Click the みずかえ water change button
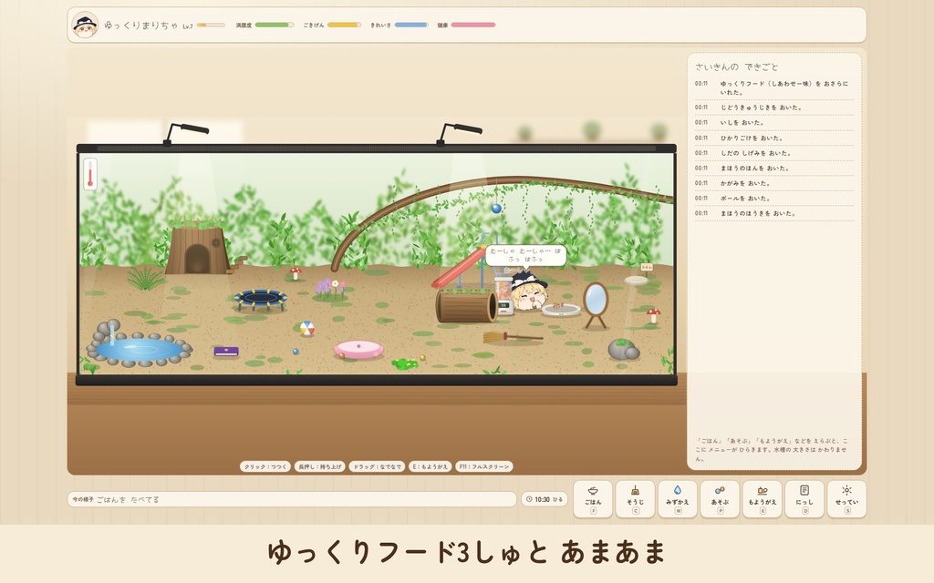The height and width of the screenshot is (583, 934). 678,498
